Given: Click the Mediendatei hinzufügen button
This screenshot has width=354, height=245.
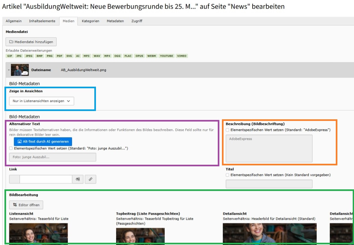Looking at the screenshot, I should (31, 42).
